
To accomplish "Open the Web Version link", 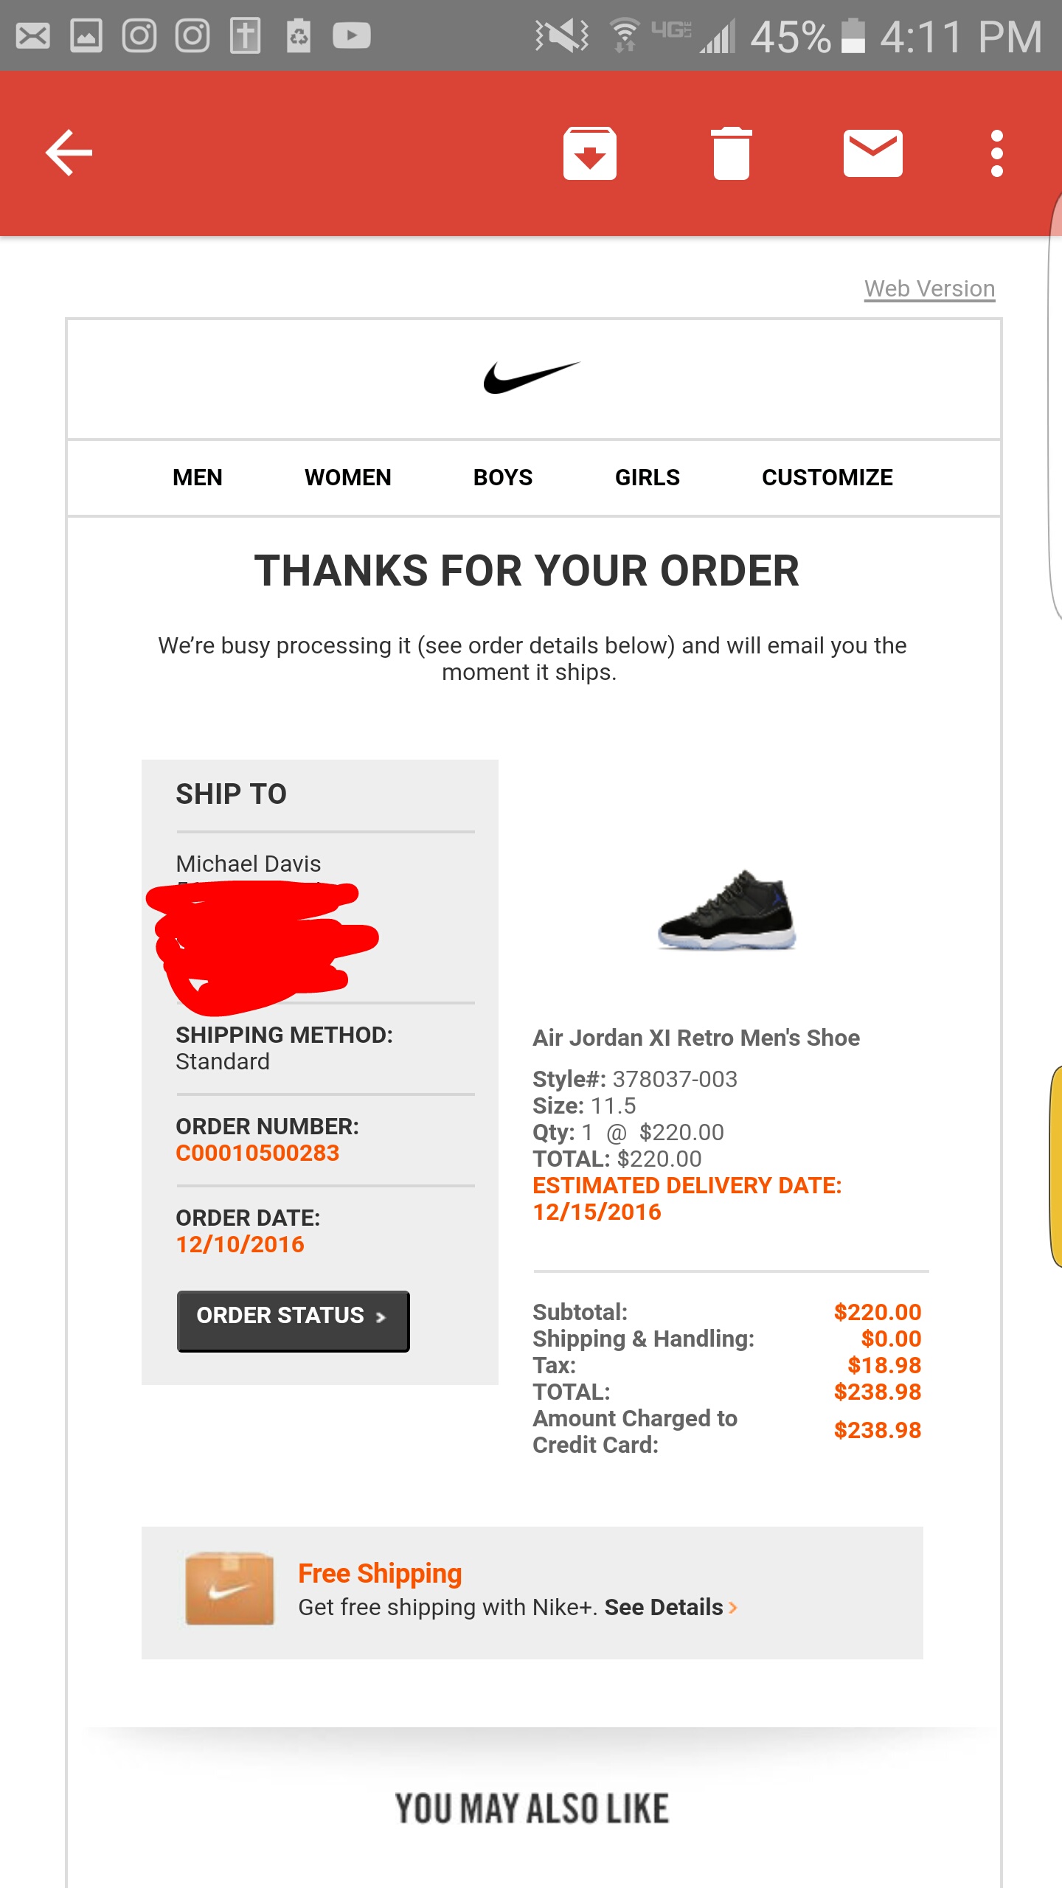I will [x=929, y=288].
